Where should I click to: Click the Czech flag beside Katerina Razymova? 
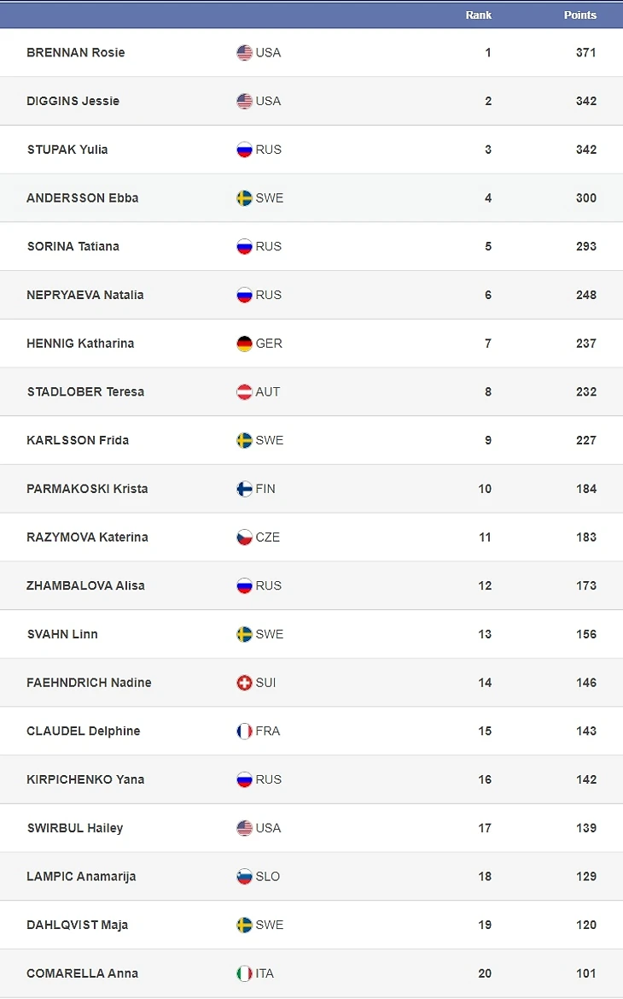pyautogui.click(x=244, y=538)
